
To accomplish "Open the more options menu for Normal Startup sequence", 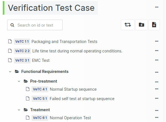I will click(x=157, y=89).
